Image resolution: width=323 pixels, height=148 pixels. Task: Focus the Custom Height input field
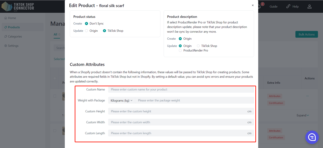181,111
